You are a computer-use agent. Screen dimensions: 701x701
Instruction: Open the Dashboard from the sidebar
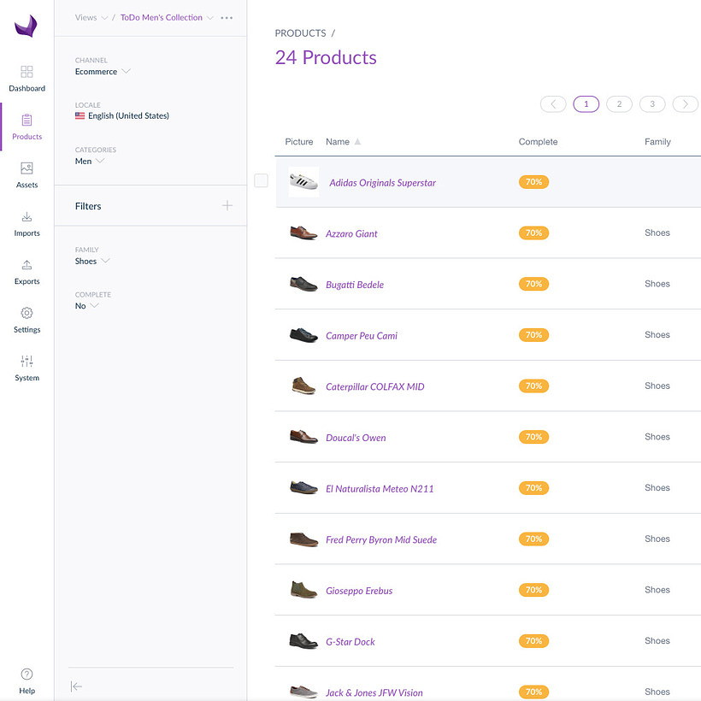pos(27,79)
